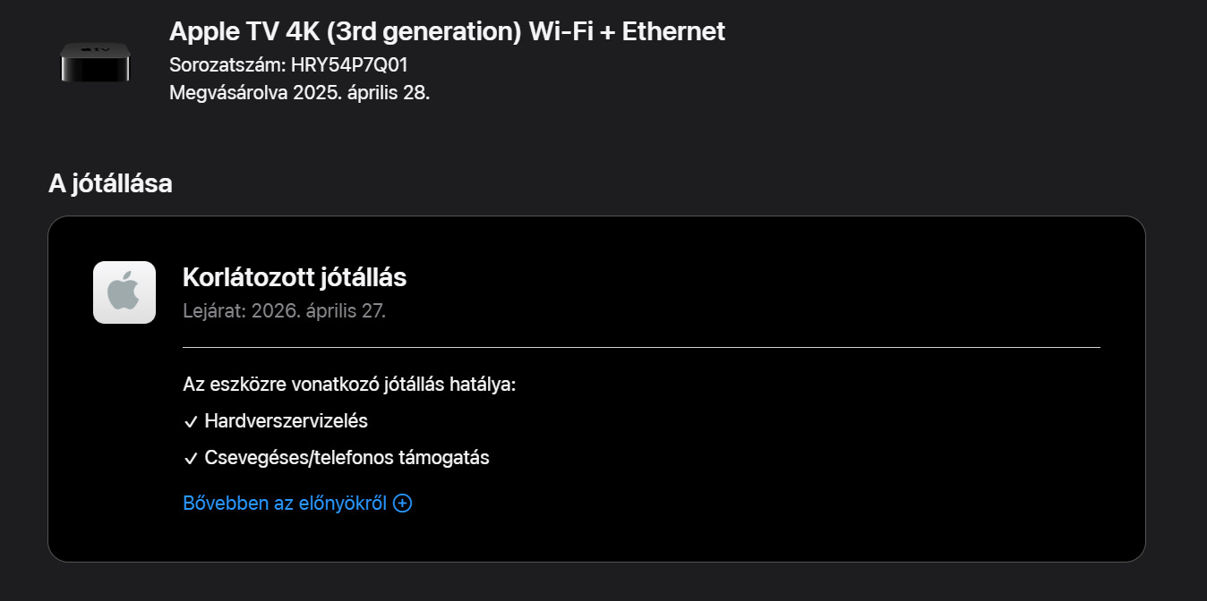1207x601 pixels.
Task: Click "Wi-Fi + Ethernet" in the product name
Action: [x=627, y=31]
